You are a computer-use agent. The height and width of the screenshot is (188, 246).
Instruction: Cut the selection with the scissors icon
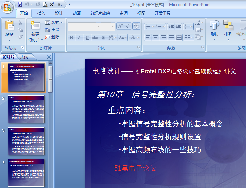[x=20, y=23]
